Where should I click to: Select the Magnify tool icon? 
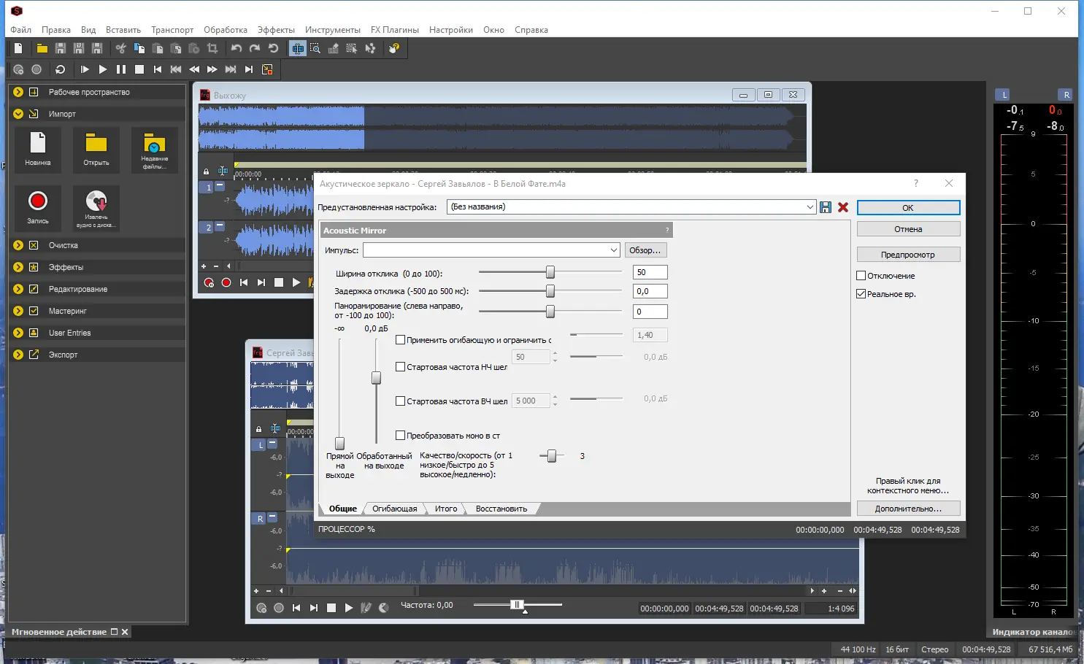click(315, 48)
